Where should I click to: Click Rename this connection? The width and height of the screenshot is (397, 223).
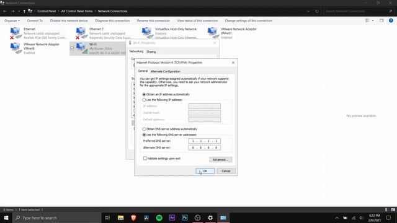[153, 20]
